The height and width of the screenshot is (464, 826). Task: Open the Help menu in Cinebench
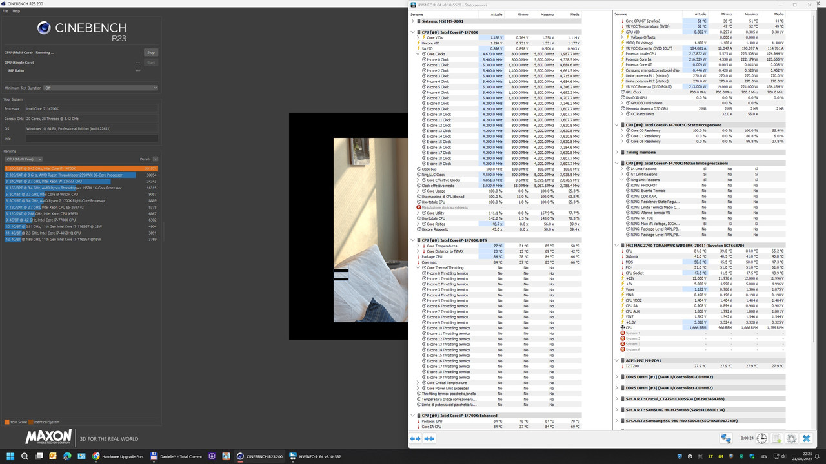coord(18,11)
